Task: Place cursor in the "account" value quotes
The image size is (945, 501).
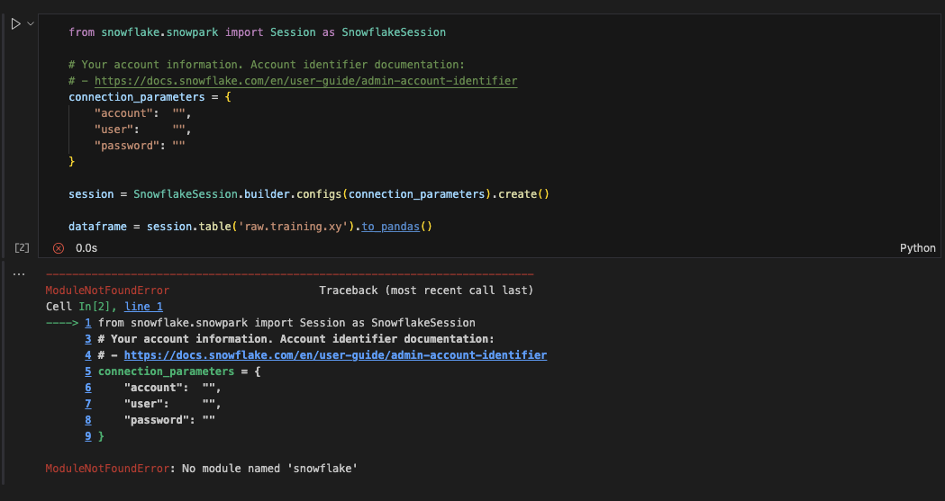Action: point(179,113)
